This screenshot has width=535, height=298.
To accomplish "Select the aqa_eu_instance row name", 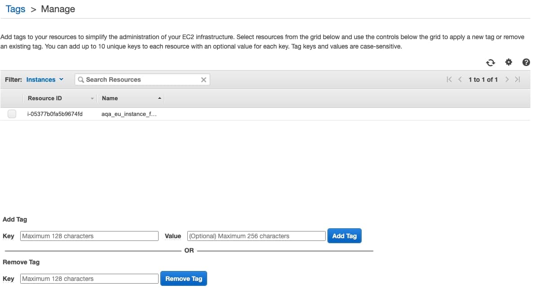I will point(129,114).
